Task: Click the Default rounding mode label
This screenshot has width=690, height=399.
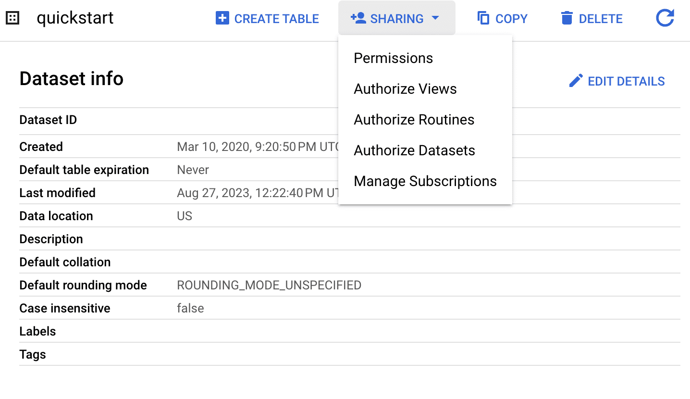Action: [x=83, y=285]
